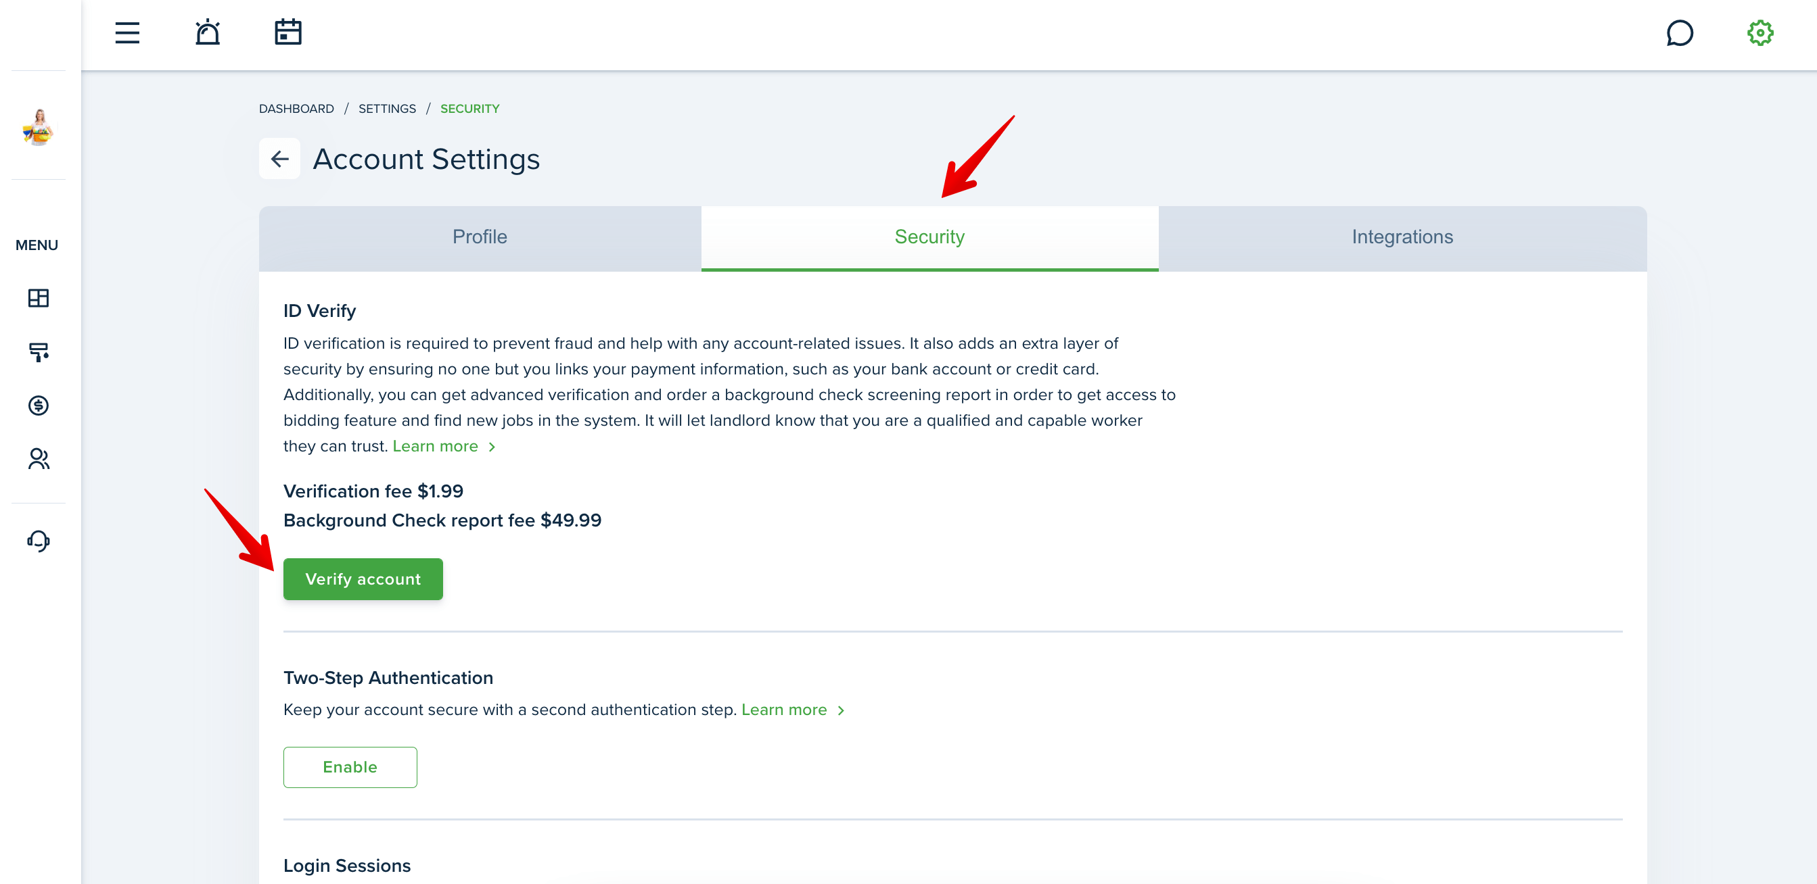Click the user avatar thumbnail
Image resolution: width=1817 pixels, height=884 pixels.
tap(38, 127)
